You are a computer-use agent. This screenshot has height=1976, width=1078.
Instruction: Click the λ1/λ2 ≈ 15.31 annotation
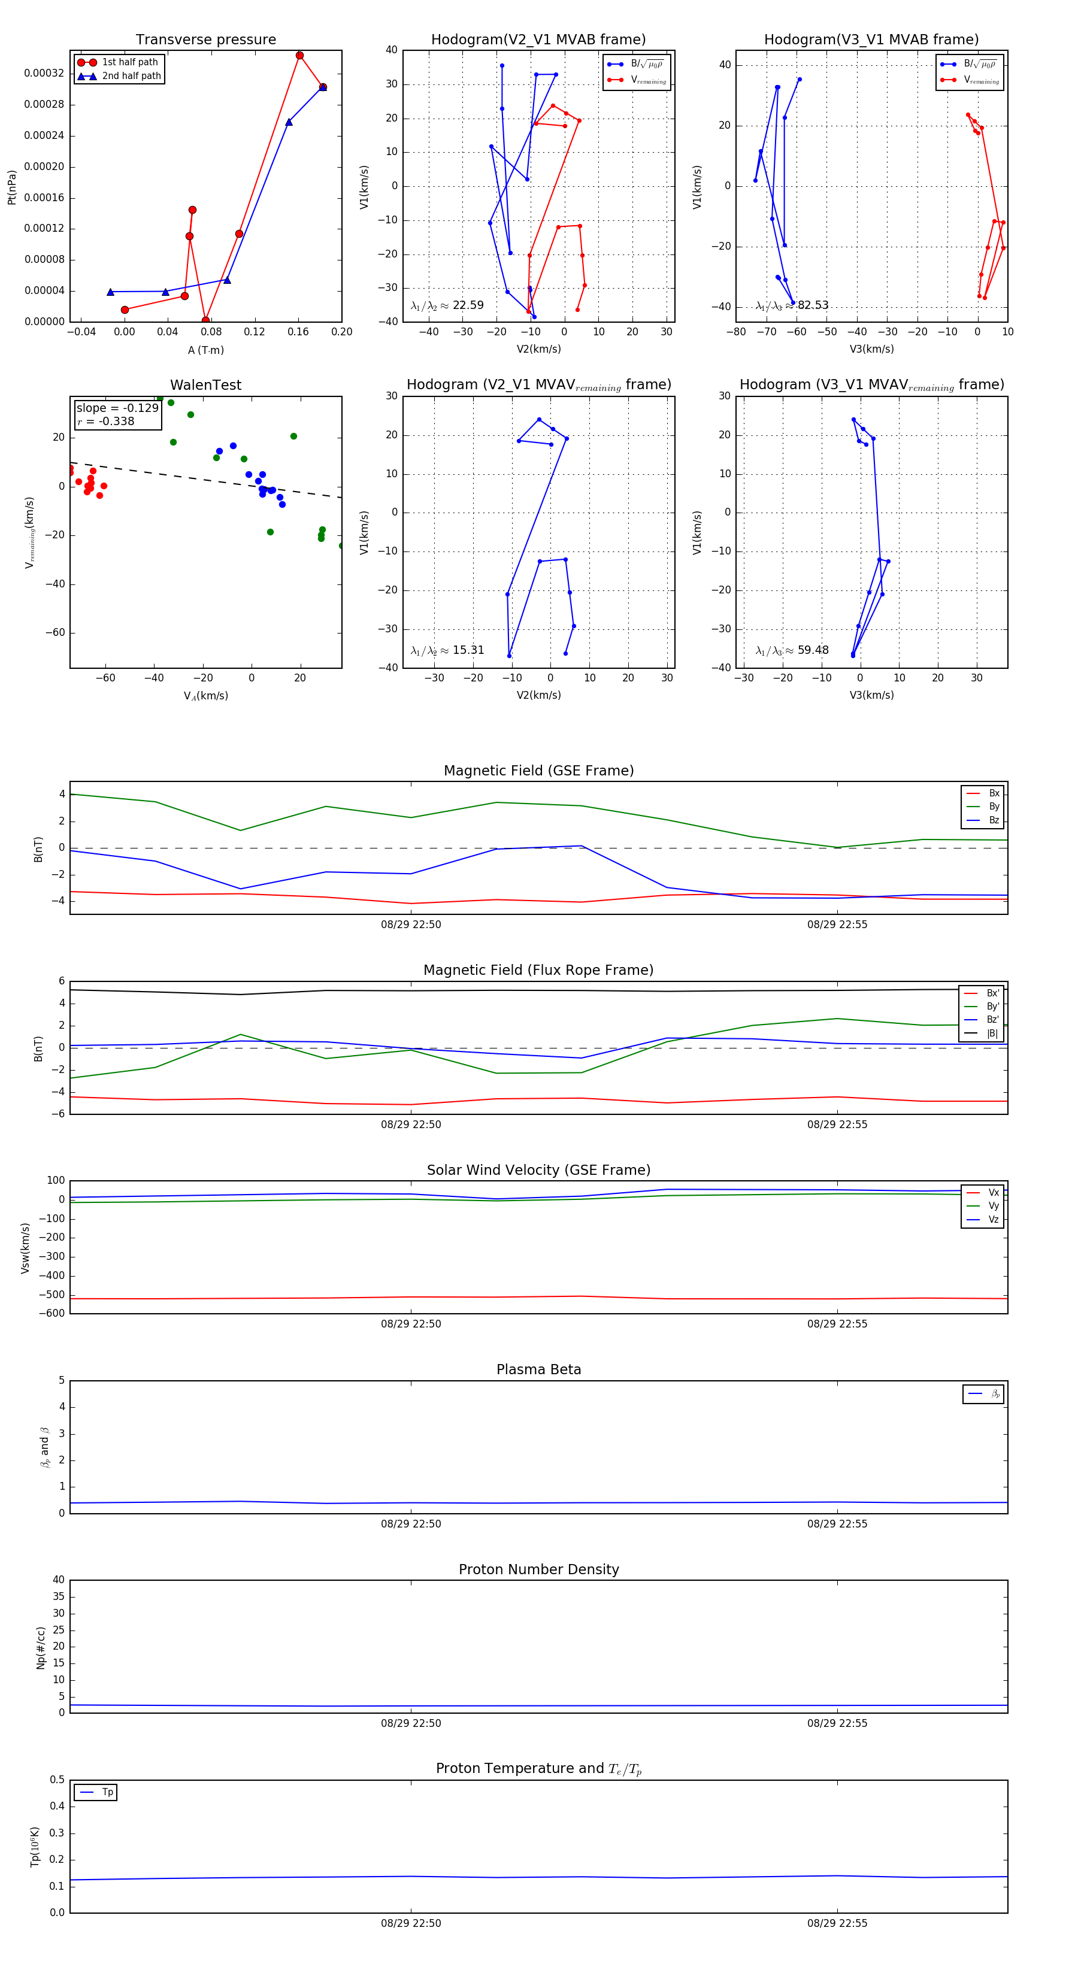tap(447, 650)
